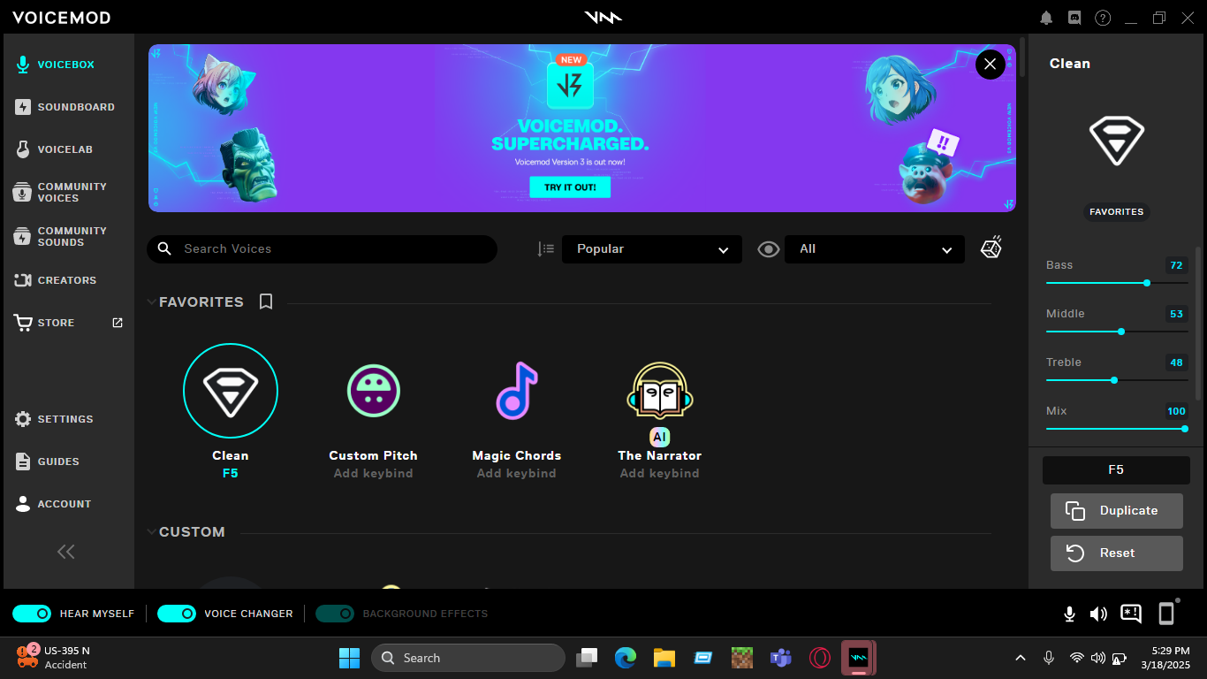
Task: Collapse the sidebar with the double chevron
Action: [x=66, y=552]
